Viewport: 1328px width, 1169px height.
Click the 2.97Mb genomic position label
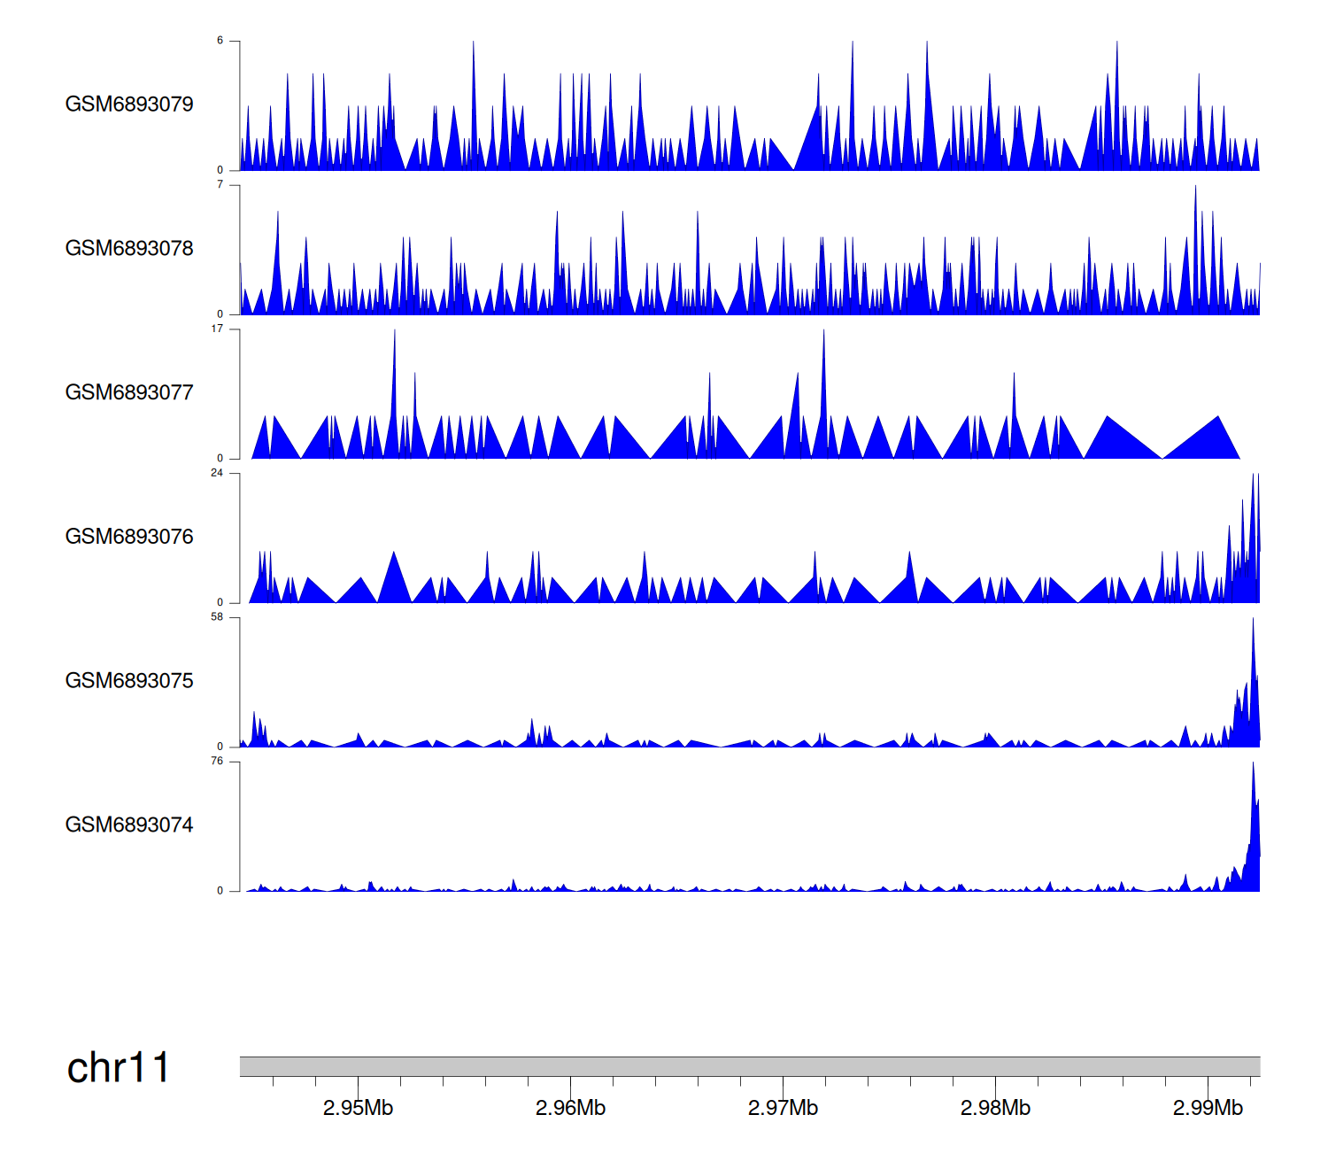point(783,1109)
